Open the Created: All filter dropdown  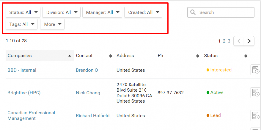click(143, 12)
